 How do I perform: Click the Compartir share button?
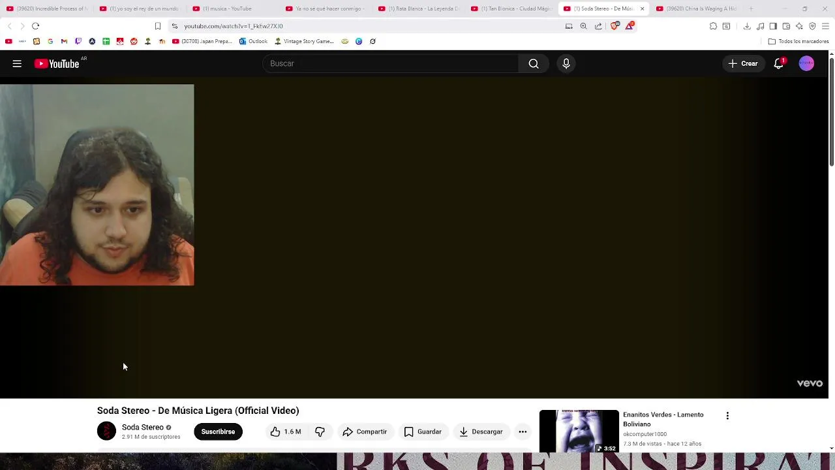365,431
